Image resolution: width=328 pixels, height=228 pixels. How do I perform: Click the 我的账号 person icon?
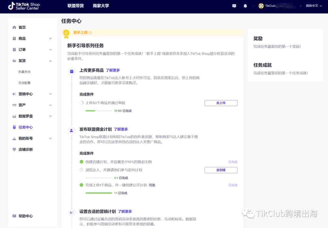click(x=14, y=139)
